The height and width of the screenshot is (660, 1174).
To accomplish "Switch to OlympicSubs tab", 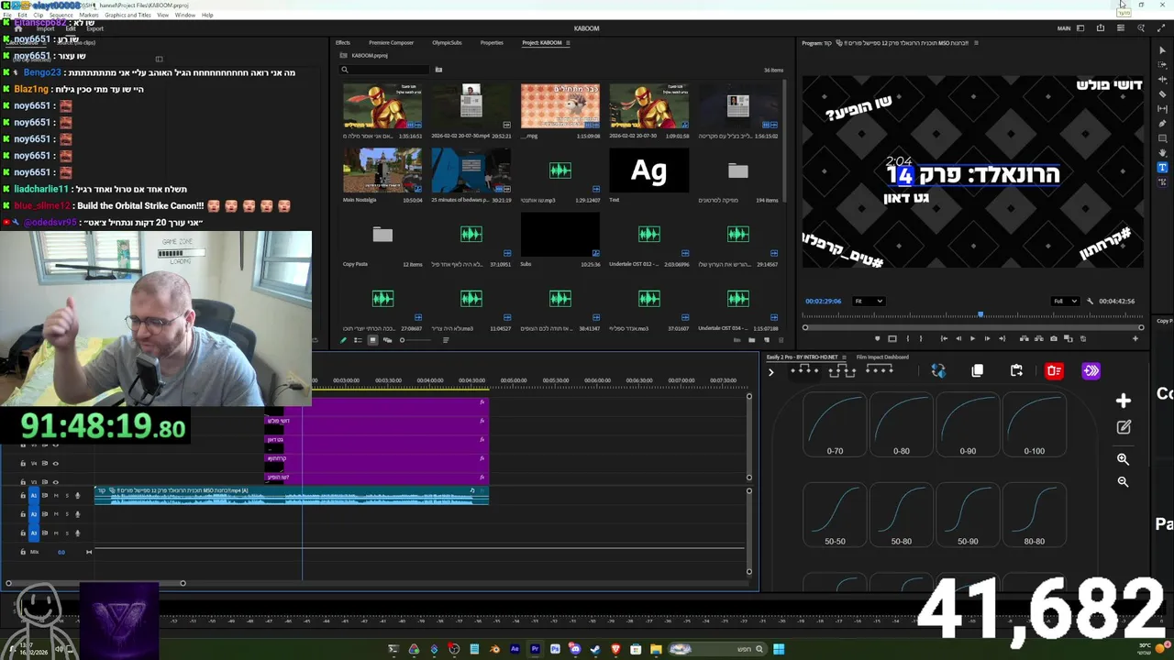I will (x=447, y=43).
